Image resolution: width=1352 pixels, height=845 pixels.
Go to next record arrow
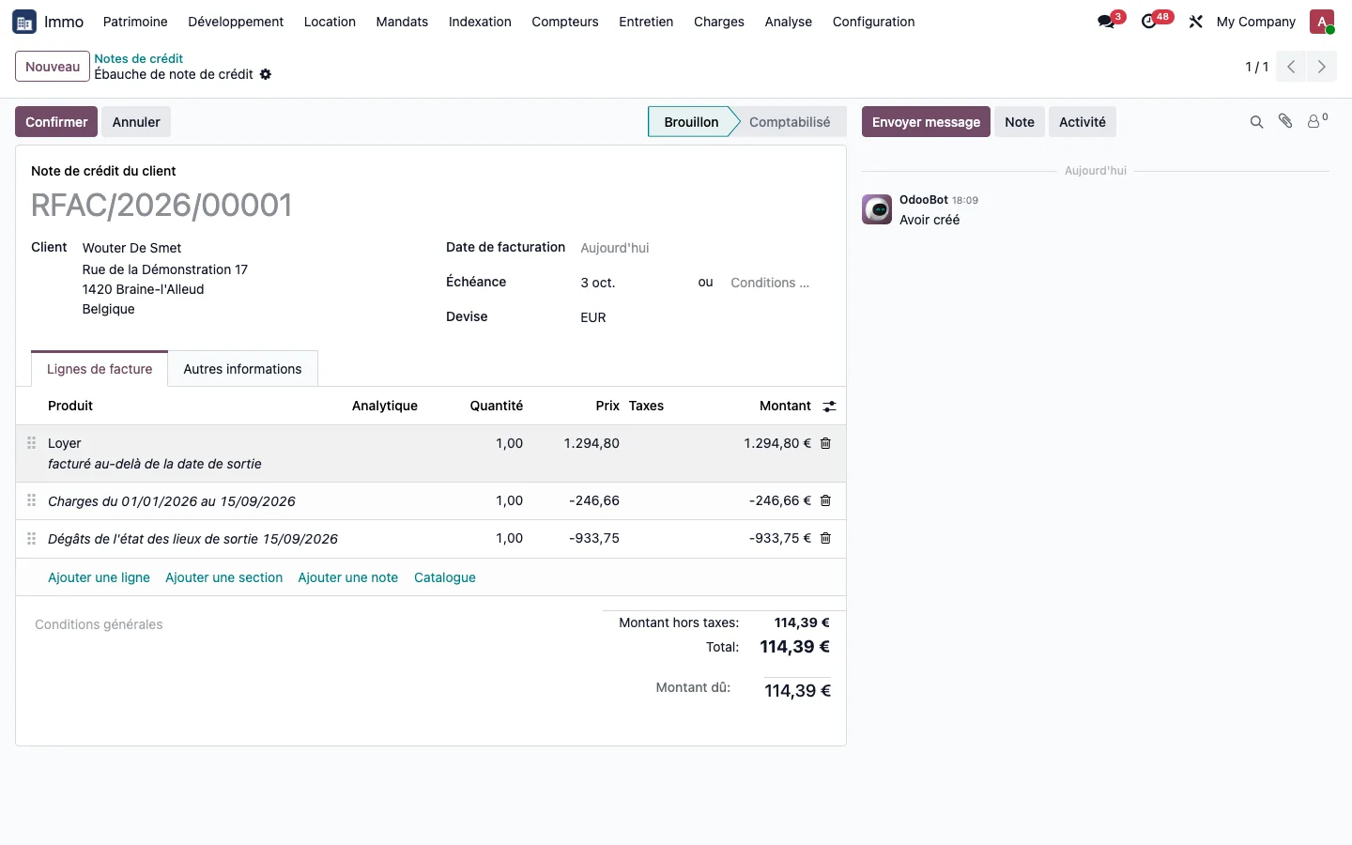(1321, 67)
